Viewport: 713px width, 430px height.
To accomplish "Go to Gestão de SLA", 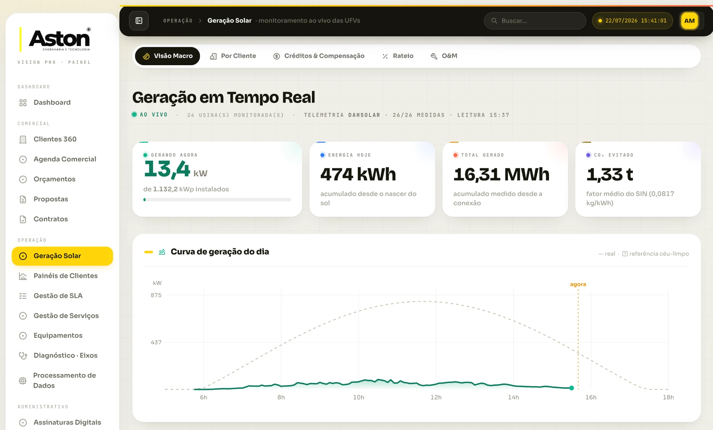I will pos(62,296).
